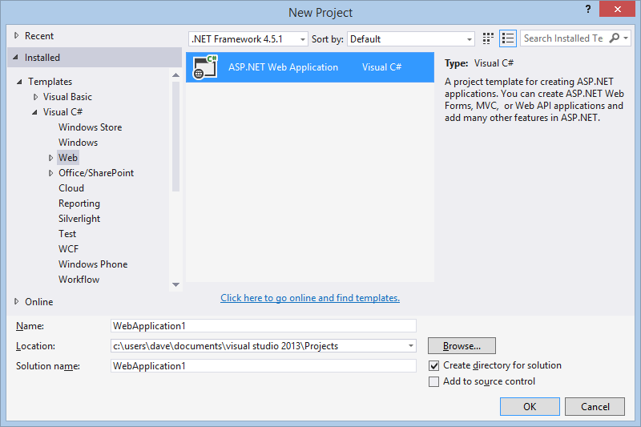The width and height of the screenshot is (641, 427).
Task: Select the Windows template category
Action: click(78, 142)
